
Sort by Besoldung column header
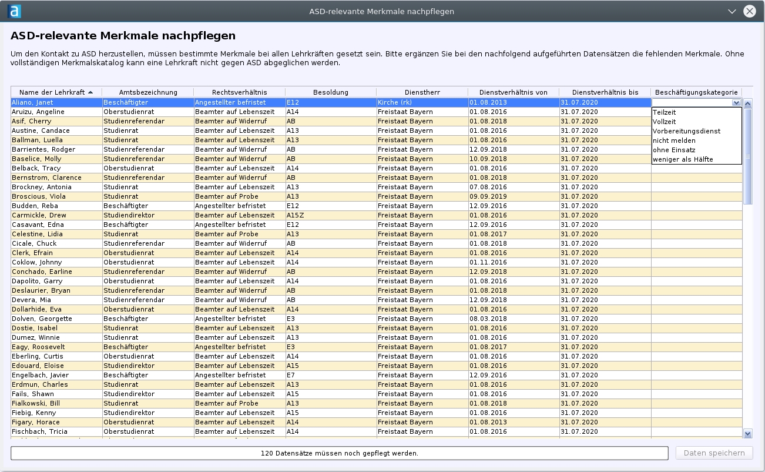pos(331,92)
